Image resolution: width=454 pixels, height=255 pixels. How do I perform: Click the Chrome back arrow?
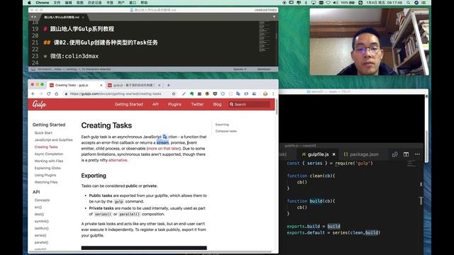[x=33, y=93]
